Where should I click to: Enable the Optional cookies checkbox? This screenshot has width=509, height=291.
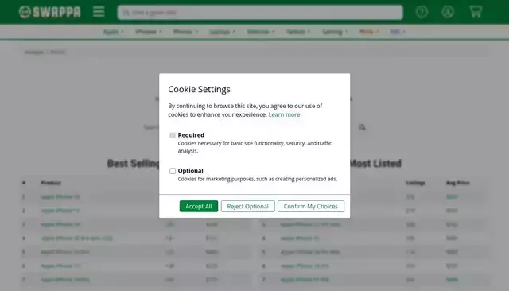(173, 171)
